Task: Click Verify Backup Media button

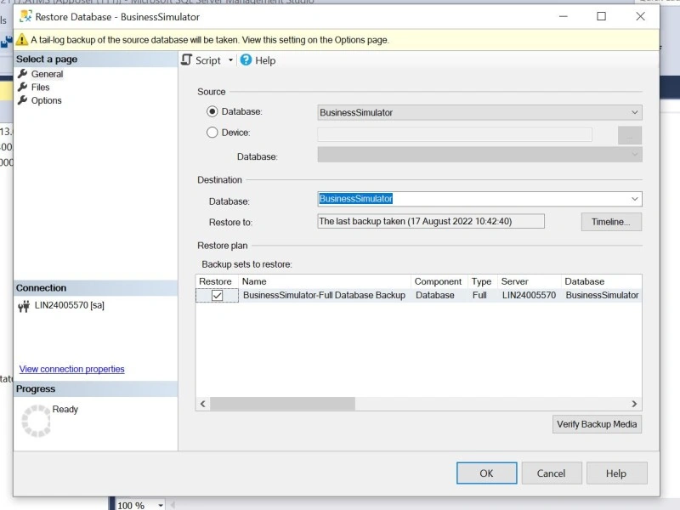Action: (597, 424)
